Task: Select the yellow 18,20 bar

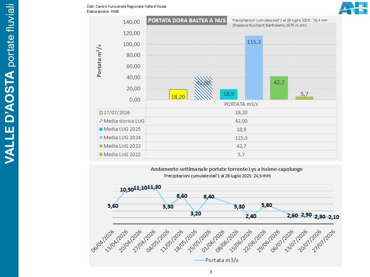Action: point(178,95)
